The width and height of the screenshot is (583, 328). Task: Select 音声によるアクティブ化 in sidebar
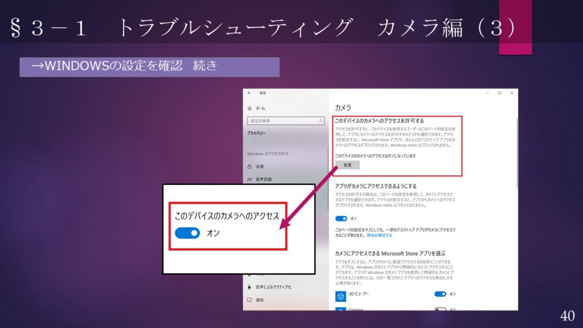click(273, 287)
